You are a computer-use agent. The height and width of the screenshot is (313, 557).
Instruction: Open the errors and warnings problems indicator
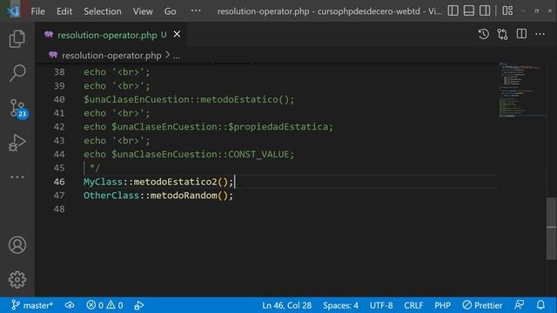coord(104,305)
